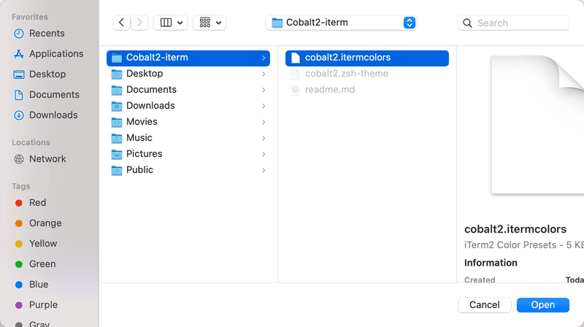Screen dimensions: 584x327
Task: Click the file preview thumbnail
Action: click(x=537, y=125)
